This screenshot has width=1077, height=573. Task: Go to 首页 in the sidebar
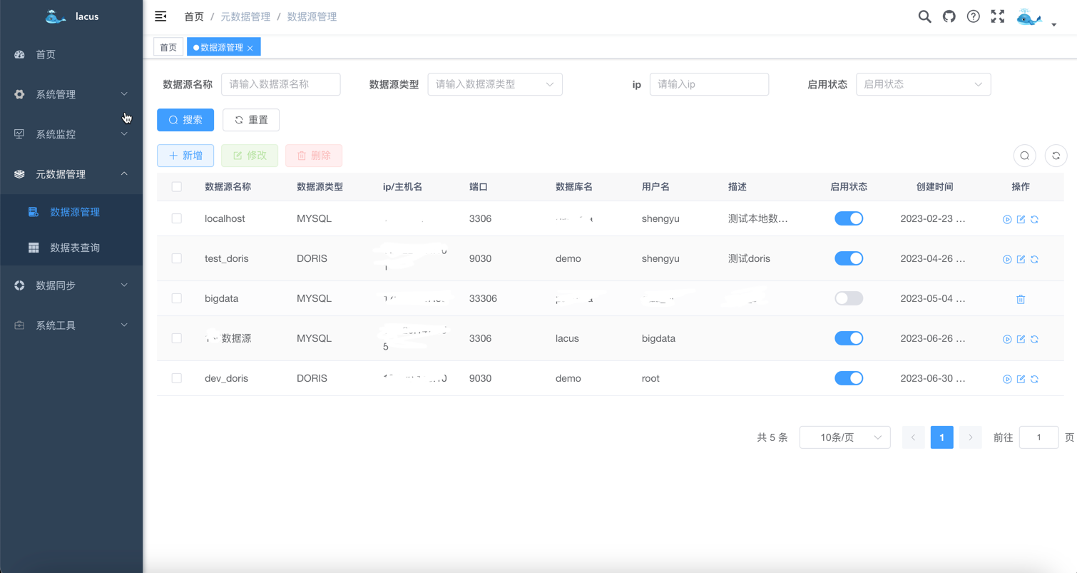[x=71, y=54]
